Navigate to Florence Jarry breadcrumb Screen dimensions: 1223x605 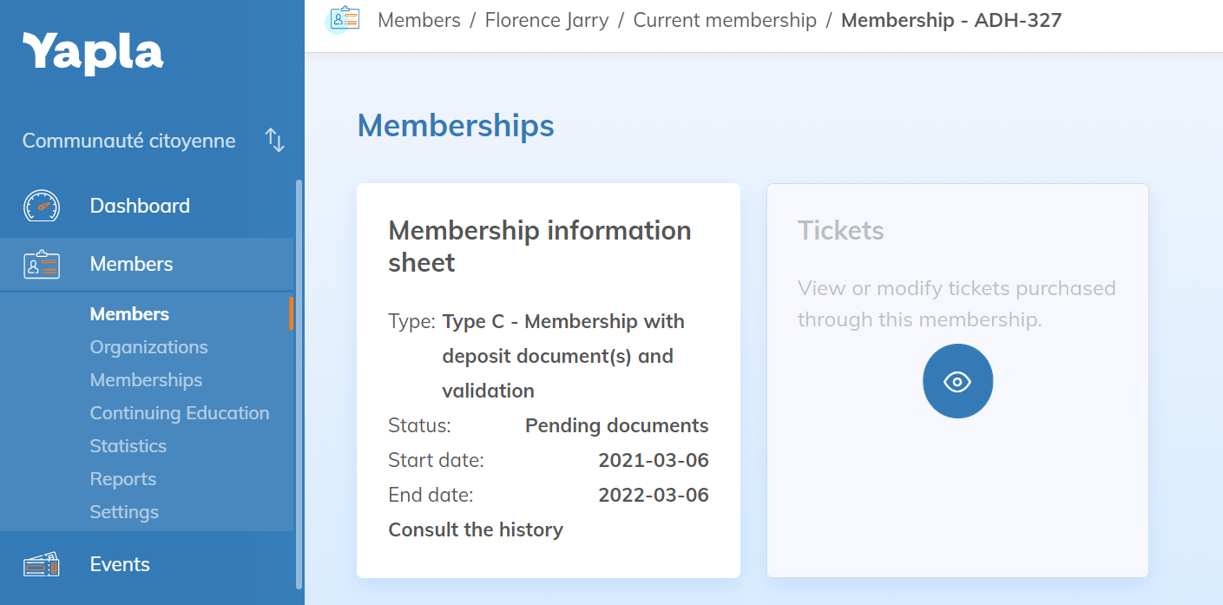547,20
